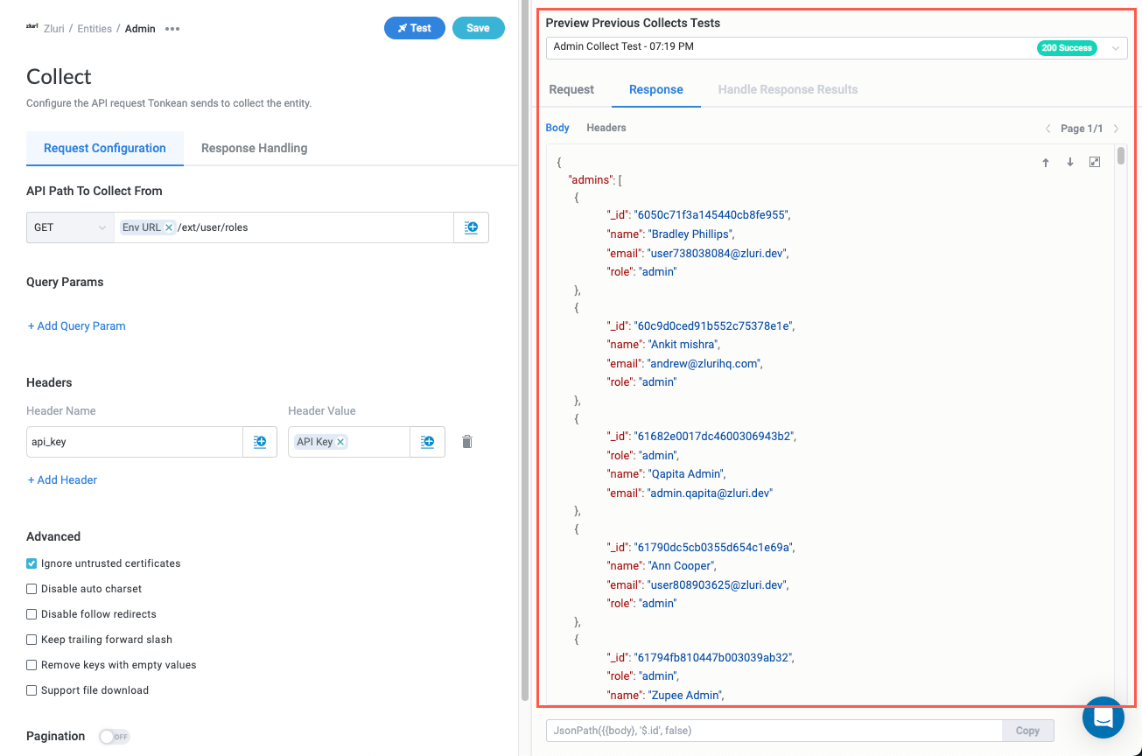Screen dimensions: 1142x756
Task: Switch to the Request tab in preview
Action: coord(571,89)
